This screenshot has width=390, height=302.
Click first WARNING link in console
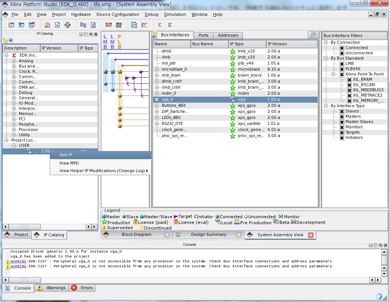coord(18,261)
